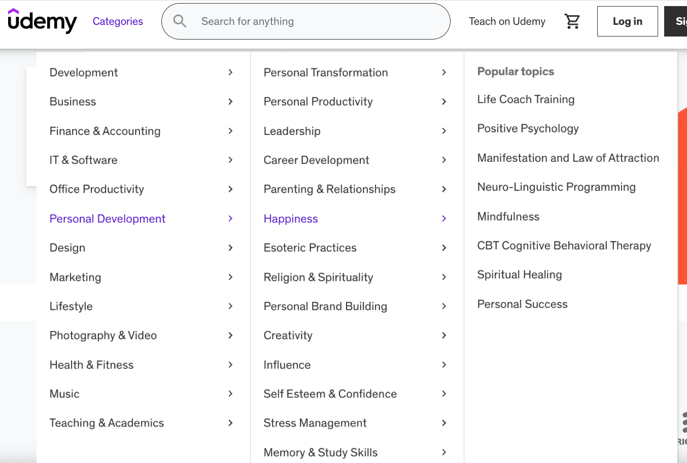The height and width of the screenshot is (463, 687).
Task: Select Mindfulness under Popular topics
Action: coord(508,216)
